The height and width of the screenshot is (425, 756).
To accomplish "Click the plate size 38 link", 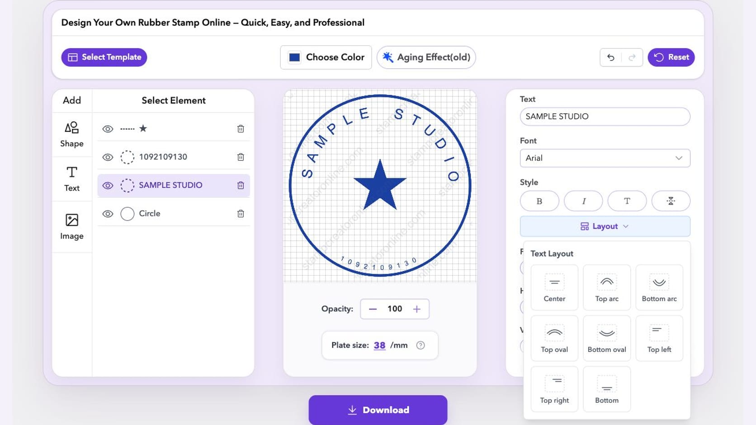I will [379, 345].
